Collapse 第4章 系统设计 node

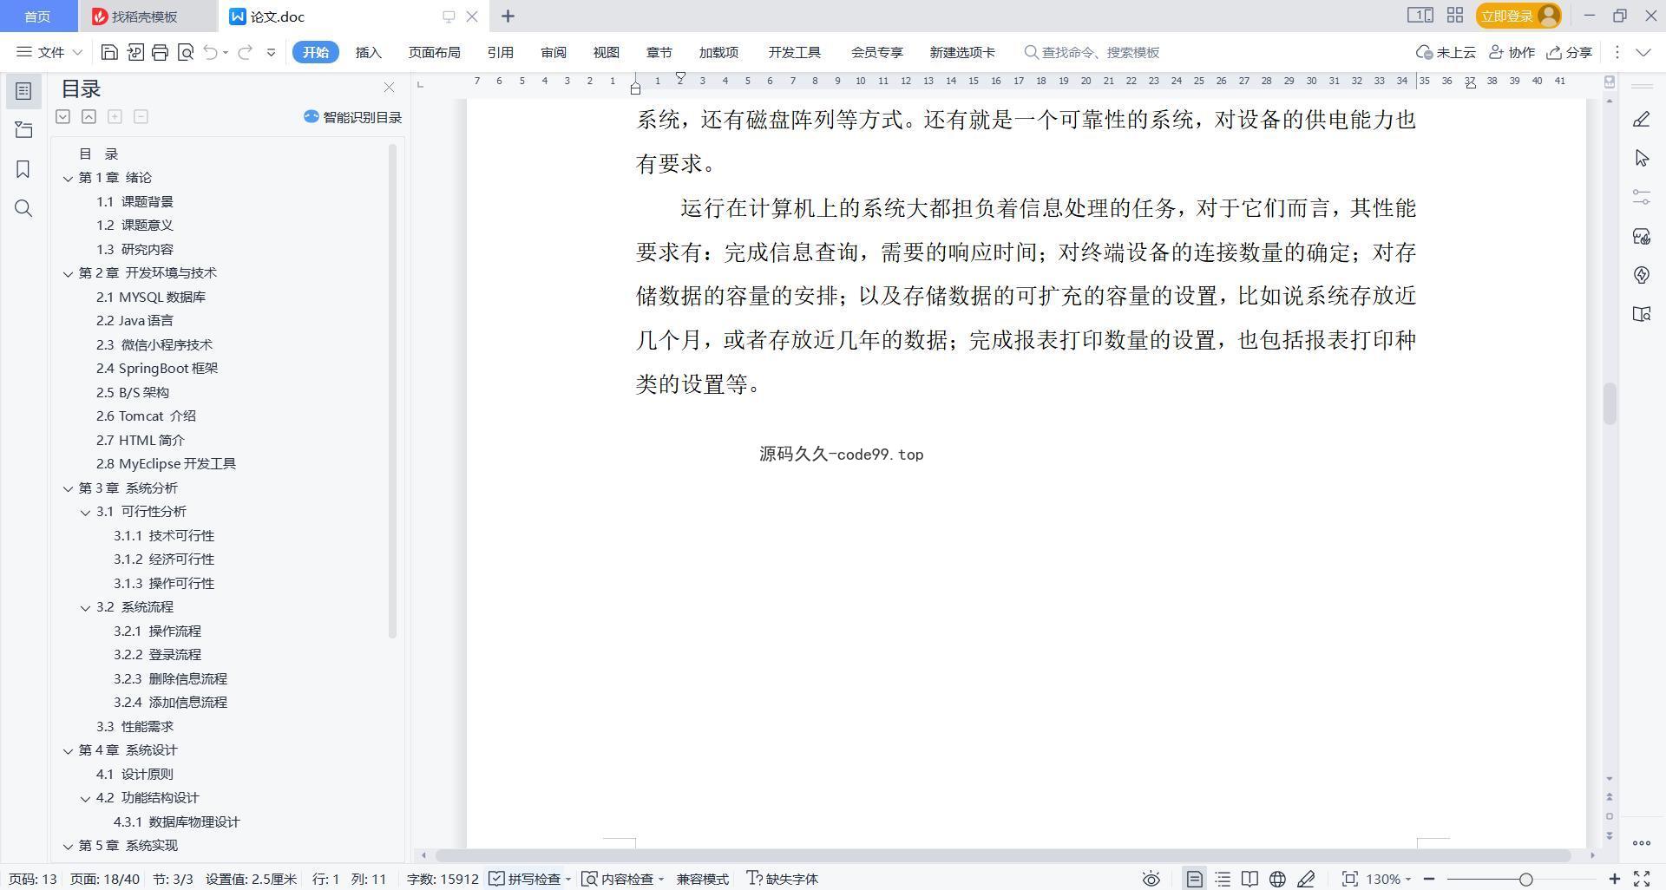pyautogui.click(x=68, y=750)
